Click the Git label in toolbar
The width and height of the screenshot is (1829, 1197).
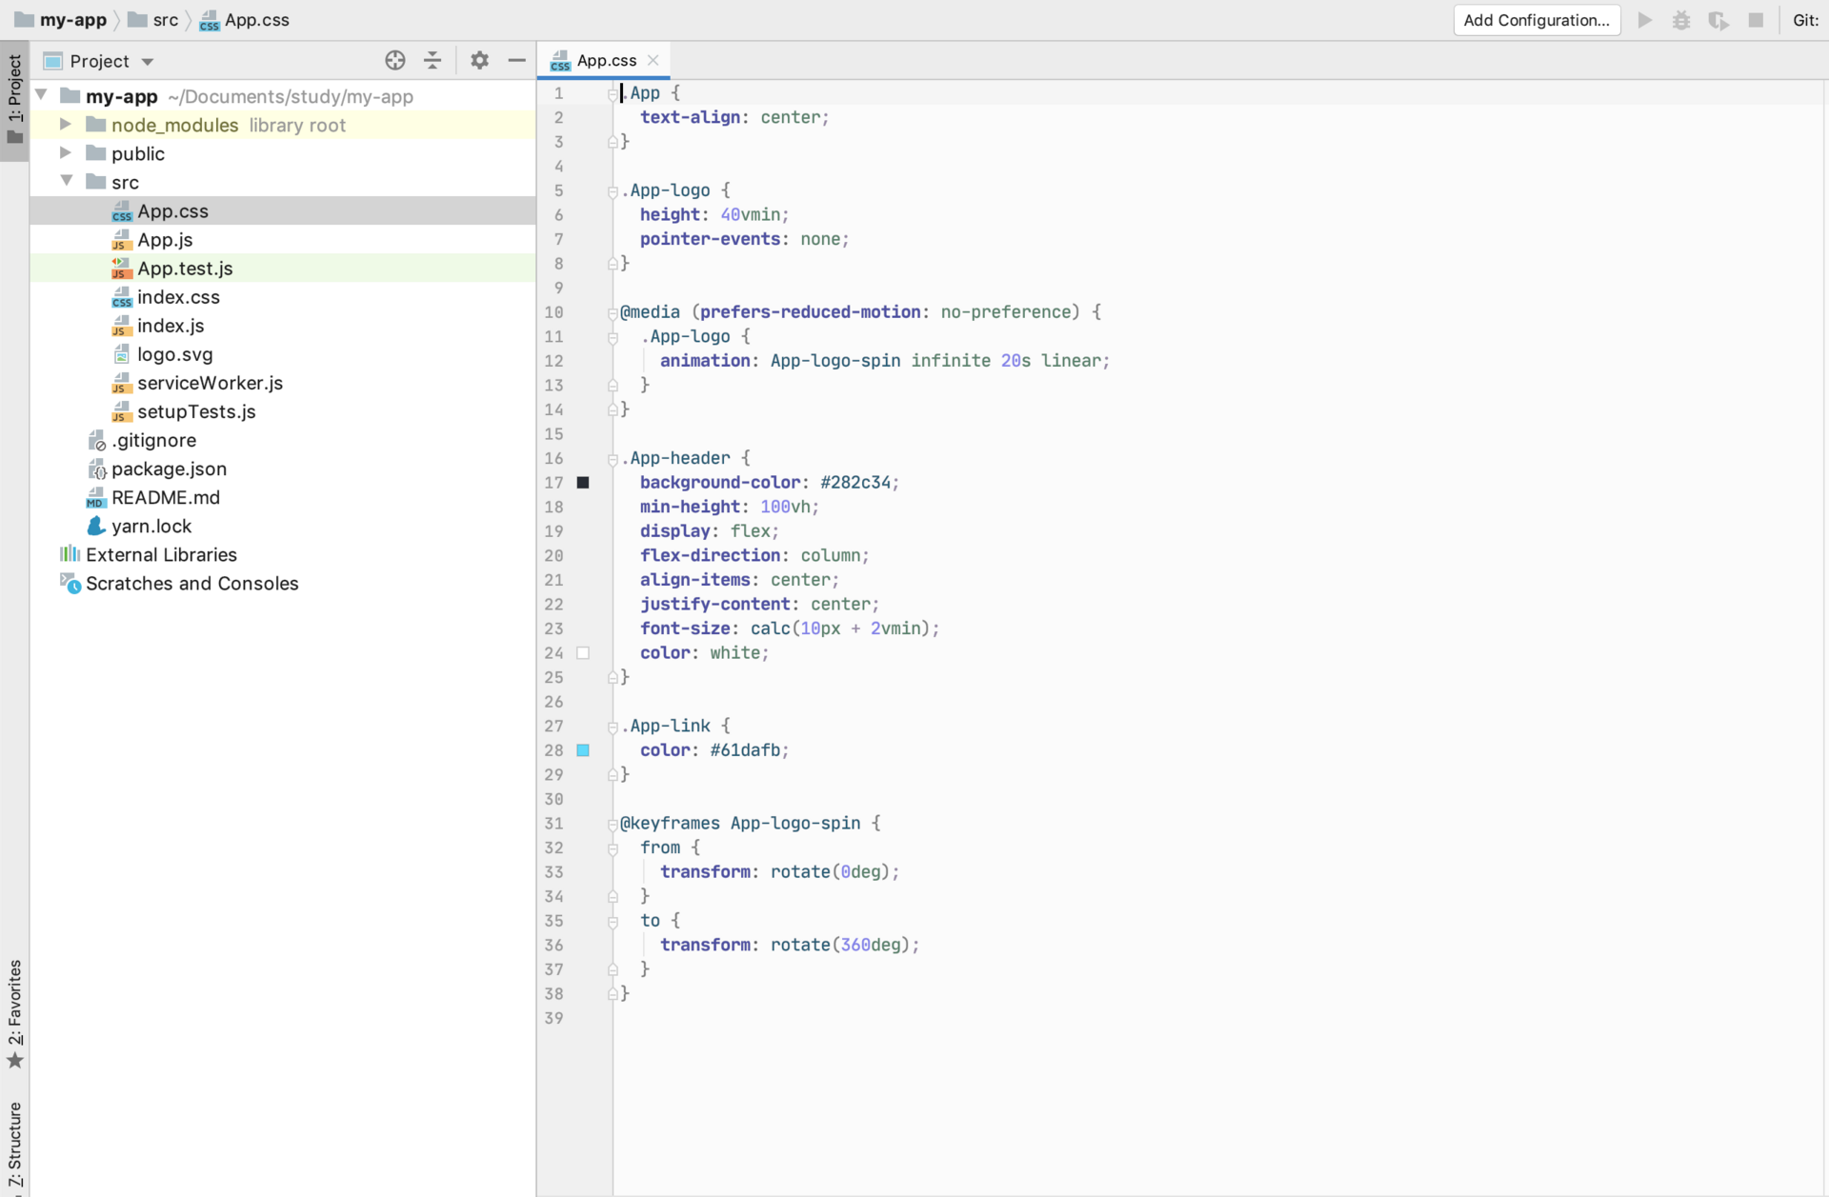point(1806,20)
